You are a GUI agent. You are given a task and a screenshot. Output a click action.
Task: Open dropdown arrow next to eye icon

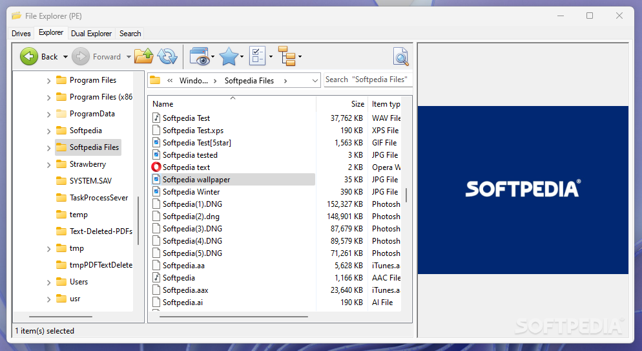[212, 57]
